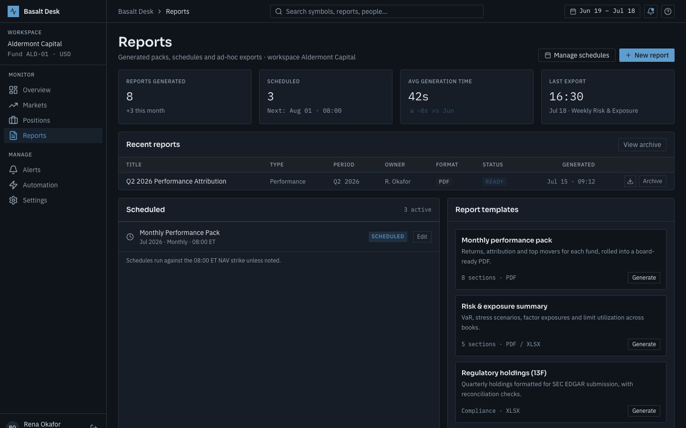Click the Aldermont Capital workspace name
The width and height of the screenshot is (686, 428).
coord(35,44)
